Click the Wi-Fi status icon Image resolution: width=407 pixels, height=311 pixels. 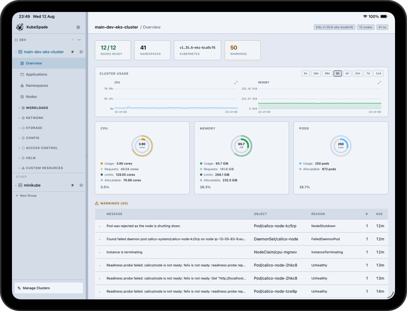(365, 16)
